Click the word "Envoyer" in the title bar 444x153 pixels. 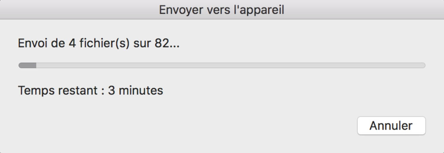[181, 10]
